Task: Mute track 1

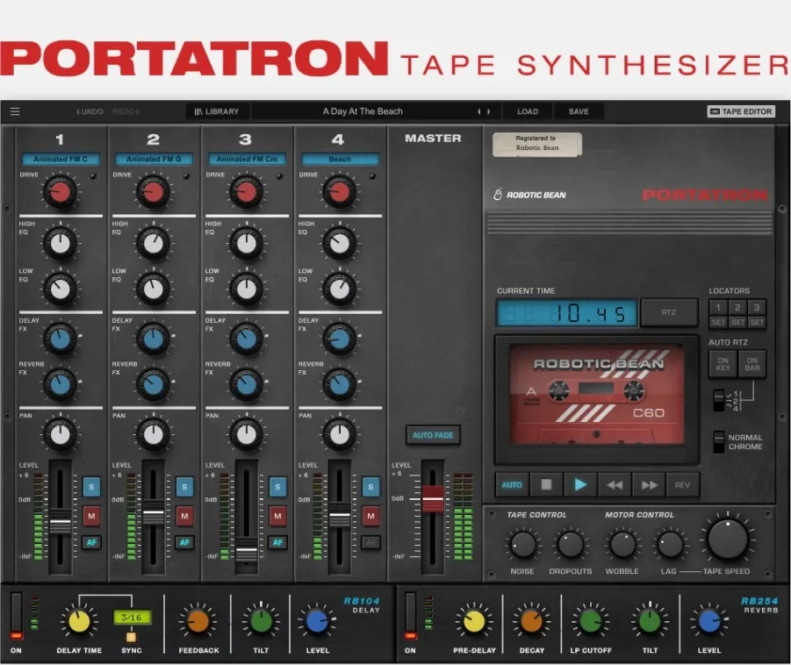Action: click(91, 516)
